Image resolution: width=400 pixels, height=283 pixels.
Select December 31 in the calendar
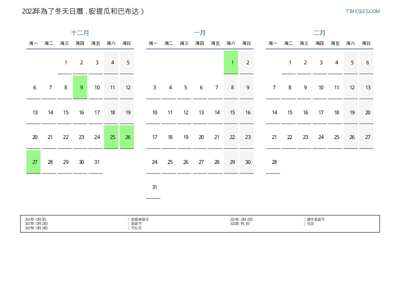97,162
